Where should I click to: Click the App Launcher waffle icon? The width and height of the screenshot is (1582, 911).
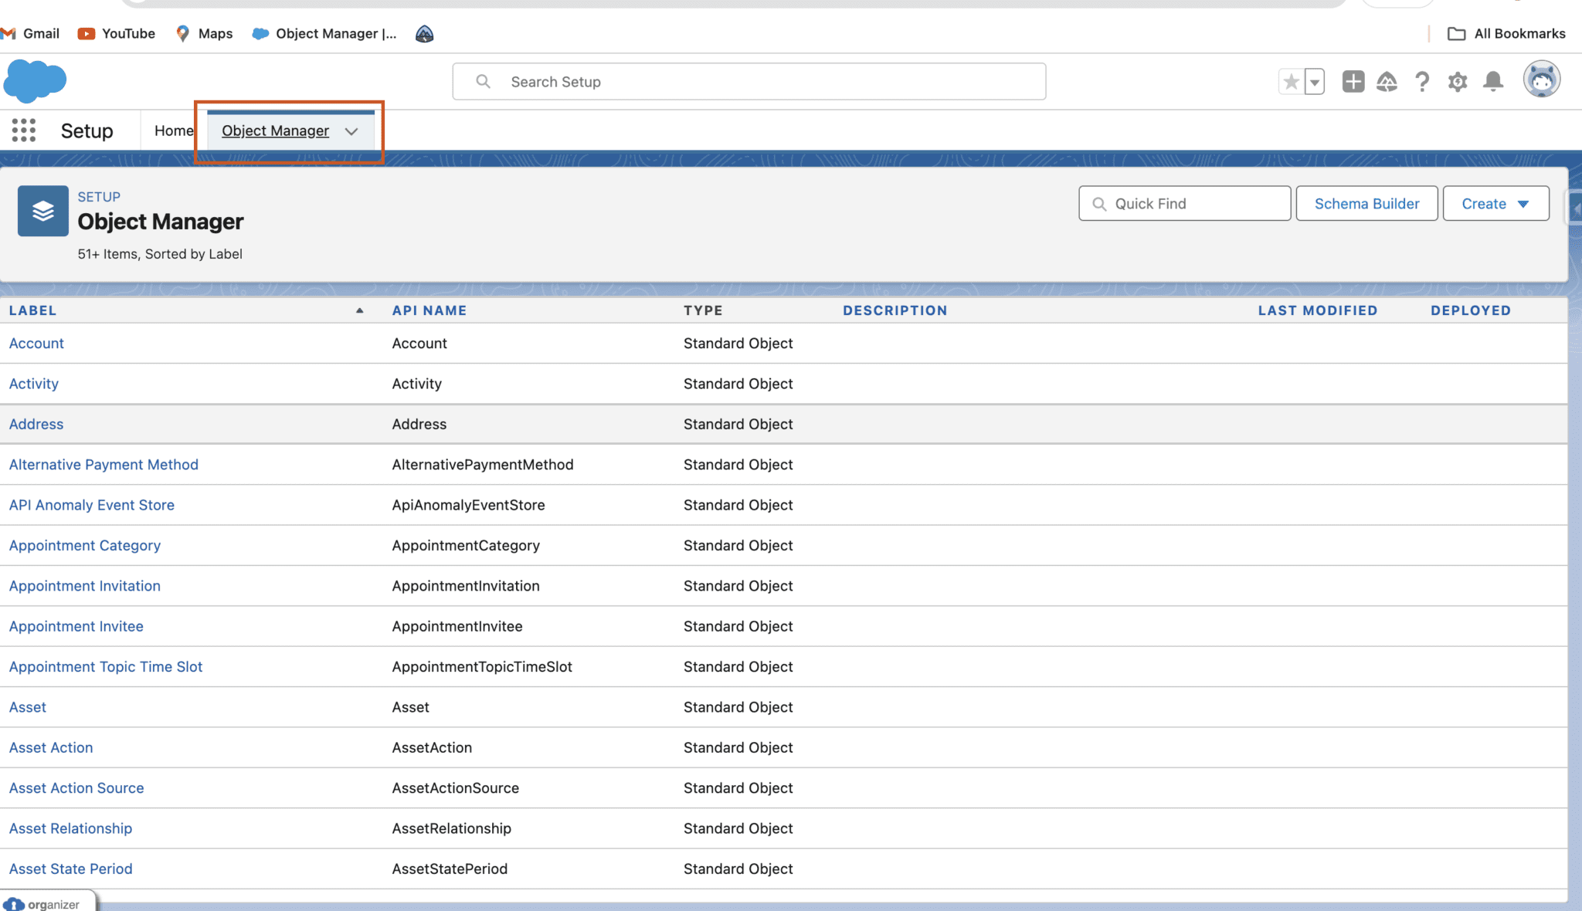tap(24, 130)
